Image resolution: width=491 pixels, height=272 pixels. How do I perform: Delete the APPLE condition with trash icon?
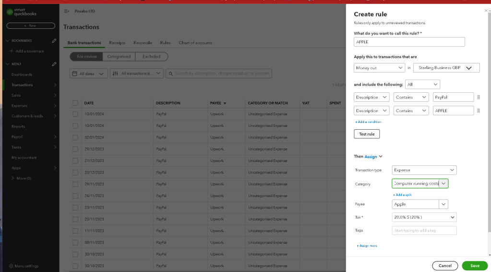point(479,111)
